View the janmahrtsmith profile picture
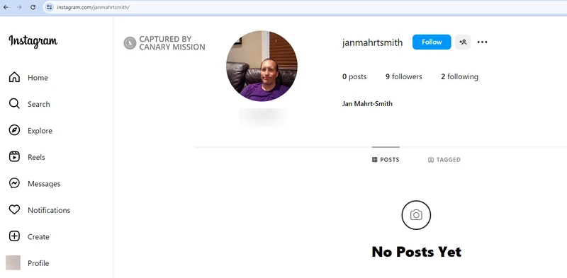Viewport: 567px width, 278px height. [262, 66]
